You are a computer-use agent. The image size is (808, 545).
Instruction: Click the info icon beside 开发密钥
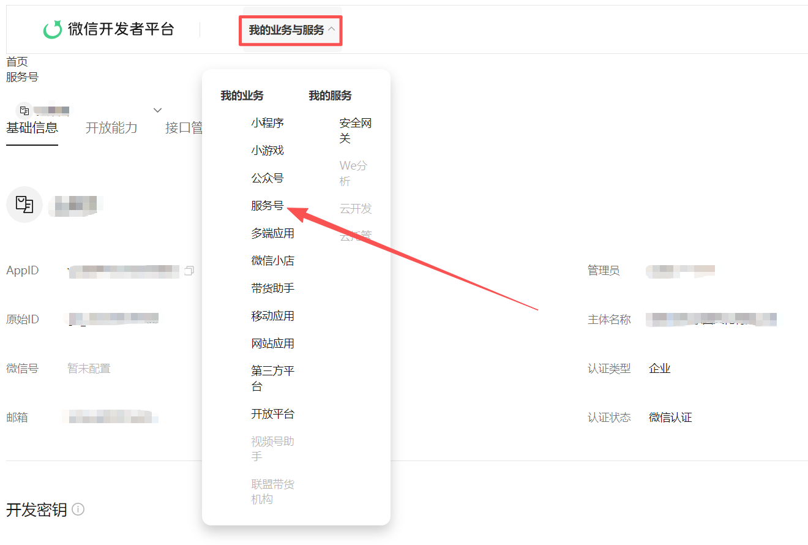(78, 509)
